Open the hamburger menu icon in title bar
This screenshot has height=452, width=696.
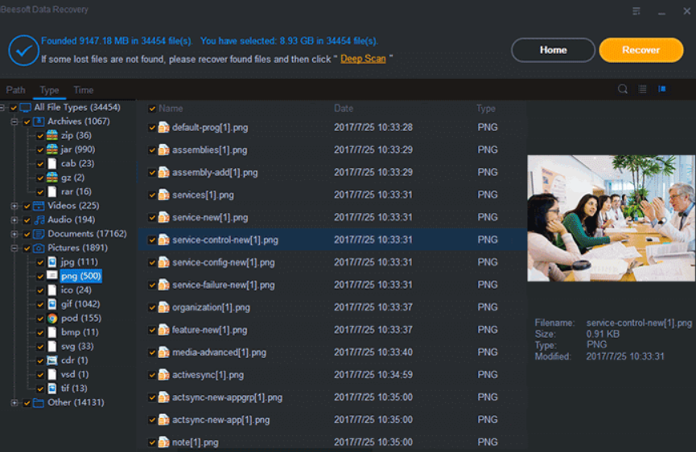(x=636, y=11)
